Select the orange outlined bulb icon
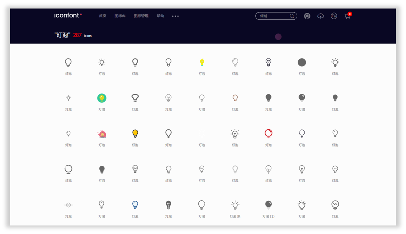The width and height of the screenshot is (406, 234). click(235, 98)
